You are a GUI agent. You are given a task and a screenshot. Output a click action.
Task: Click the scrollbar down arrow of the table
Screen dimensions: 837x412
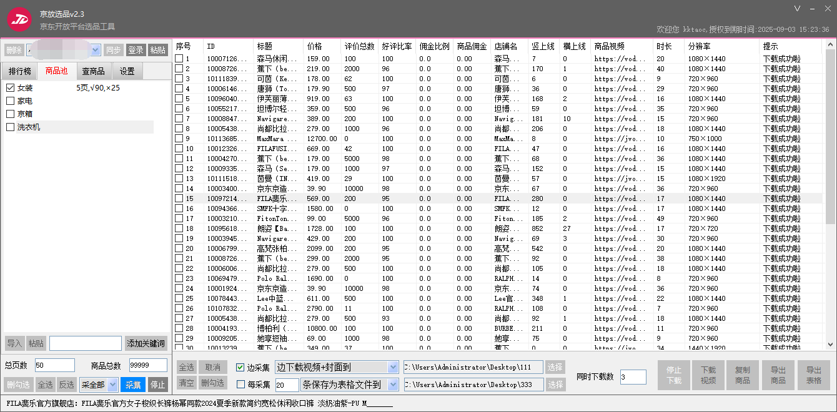pyautogui.click(x=830, y=344)
